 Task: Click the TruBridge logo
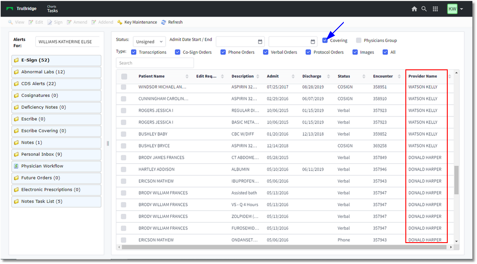[21, 8]
